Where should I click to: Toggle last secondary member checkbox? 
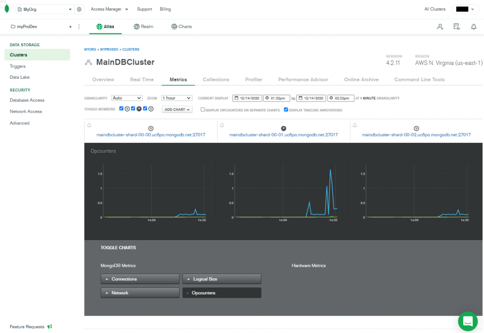point(145,108)
